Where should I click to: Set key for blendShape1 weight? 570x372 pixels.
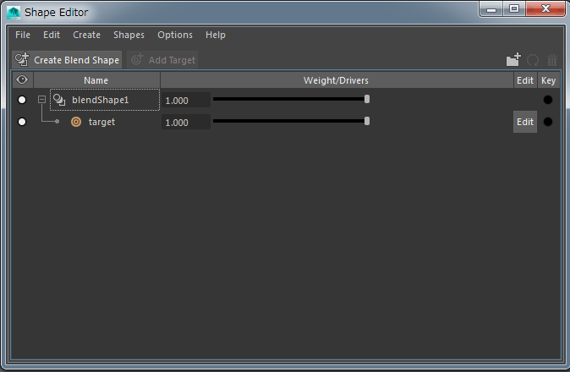click(548, 100)
